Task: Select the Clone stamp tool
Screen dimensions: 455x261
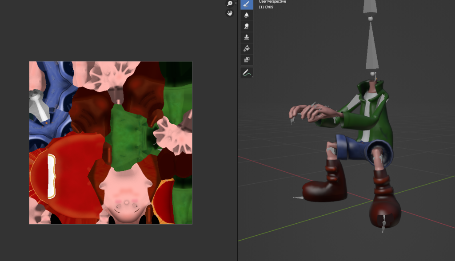Action: [247, 37]
